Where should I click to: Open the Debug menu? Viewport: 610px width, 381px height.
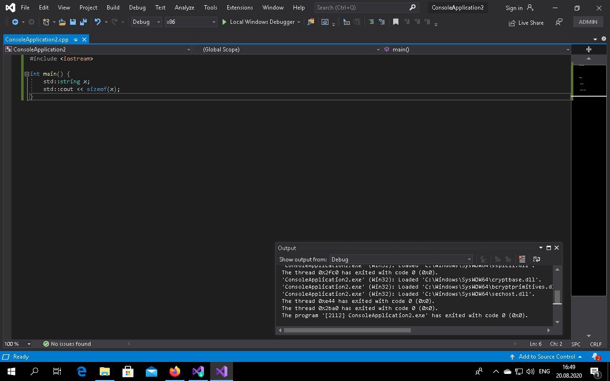pos(137,8)
